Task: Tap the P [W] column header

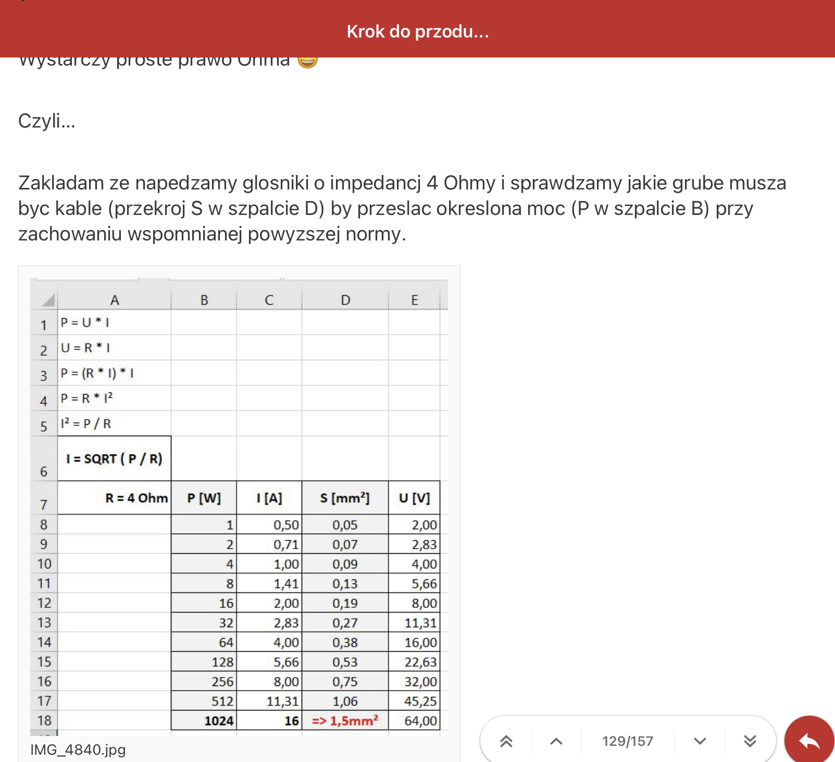Action: click(x=204, y=498)
